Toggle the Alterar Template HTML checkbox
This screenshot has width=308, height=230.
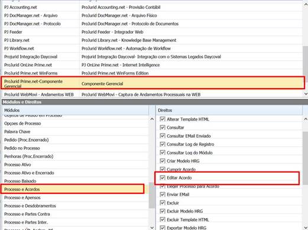[163, 119]
